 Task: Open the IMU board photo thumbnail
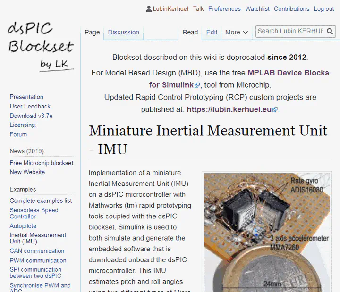tap(266, 231)
